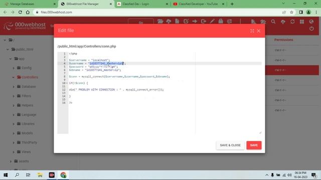This screenshot has width=321, height=180.
Task: Click the red SAVE button
Action: 254,145
